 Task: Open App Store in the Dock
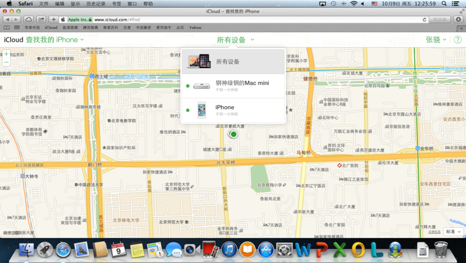[x=266, y=250]
